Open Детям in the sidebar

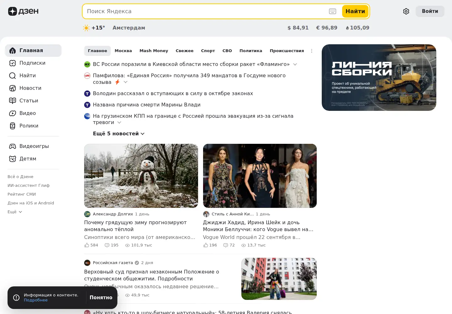pos(33,159)
